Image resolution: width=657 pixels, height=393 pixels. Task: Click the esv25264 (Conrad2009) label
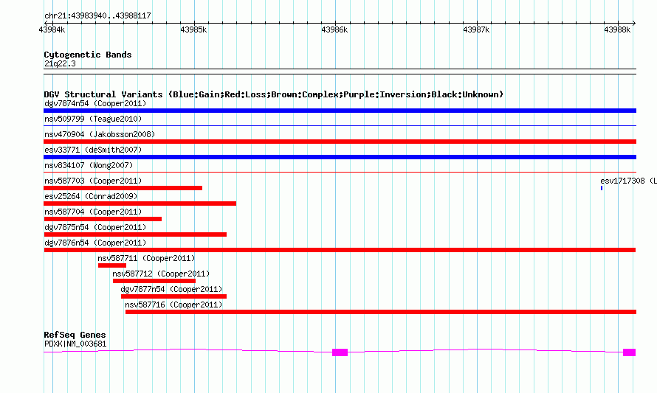(91, 196)
